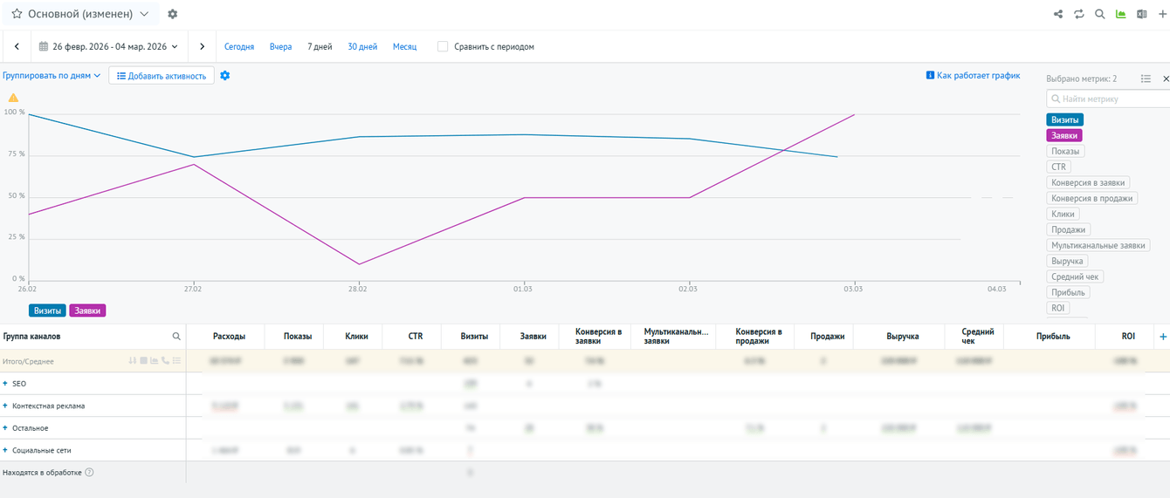Toggle the Показы metric tag
This screenshot has height=498, width=1170.
pos(1065,152)
